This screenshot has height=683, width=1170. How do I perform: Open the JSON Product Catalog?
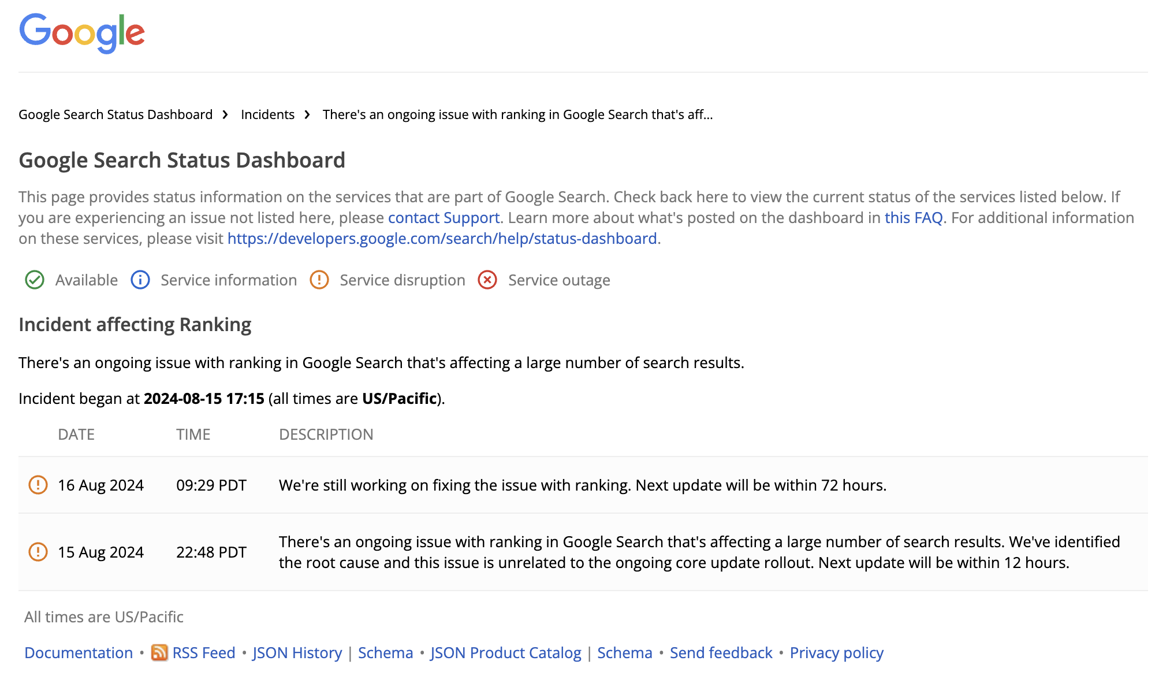click(x=506, y=652)
